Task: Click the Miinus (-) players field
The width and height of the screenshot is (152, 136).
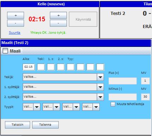Action: (x=123, y=97)
